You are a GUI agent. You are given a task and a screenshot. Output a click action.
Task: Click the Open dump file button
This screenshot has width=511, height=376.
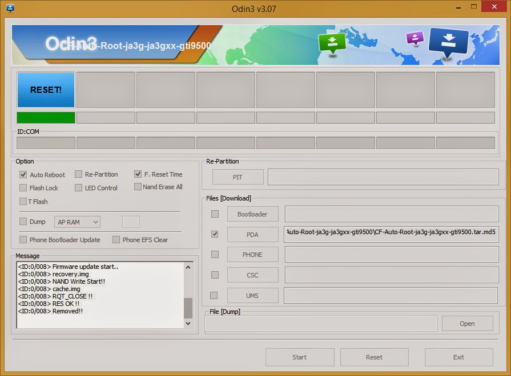468,324
